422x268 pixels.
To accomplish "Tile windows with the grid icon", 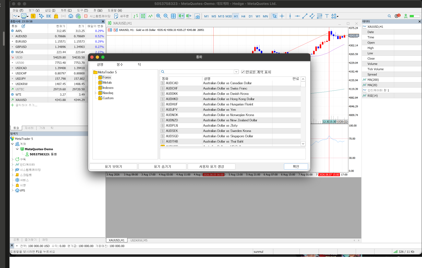I will click(173, 16).
